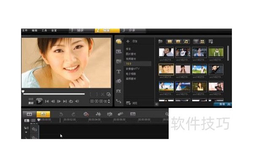Image resolution: width=253 pixels, height=168 pixels.
Task: Expand the 选项 options panel
Action: pyautogui.click(x=223, y=104)
